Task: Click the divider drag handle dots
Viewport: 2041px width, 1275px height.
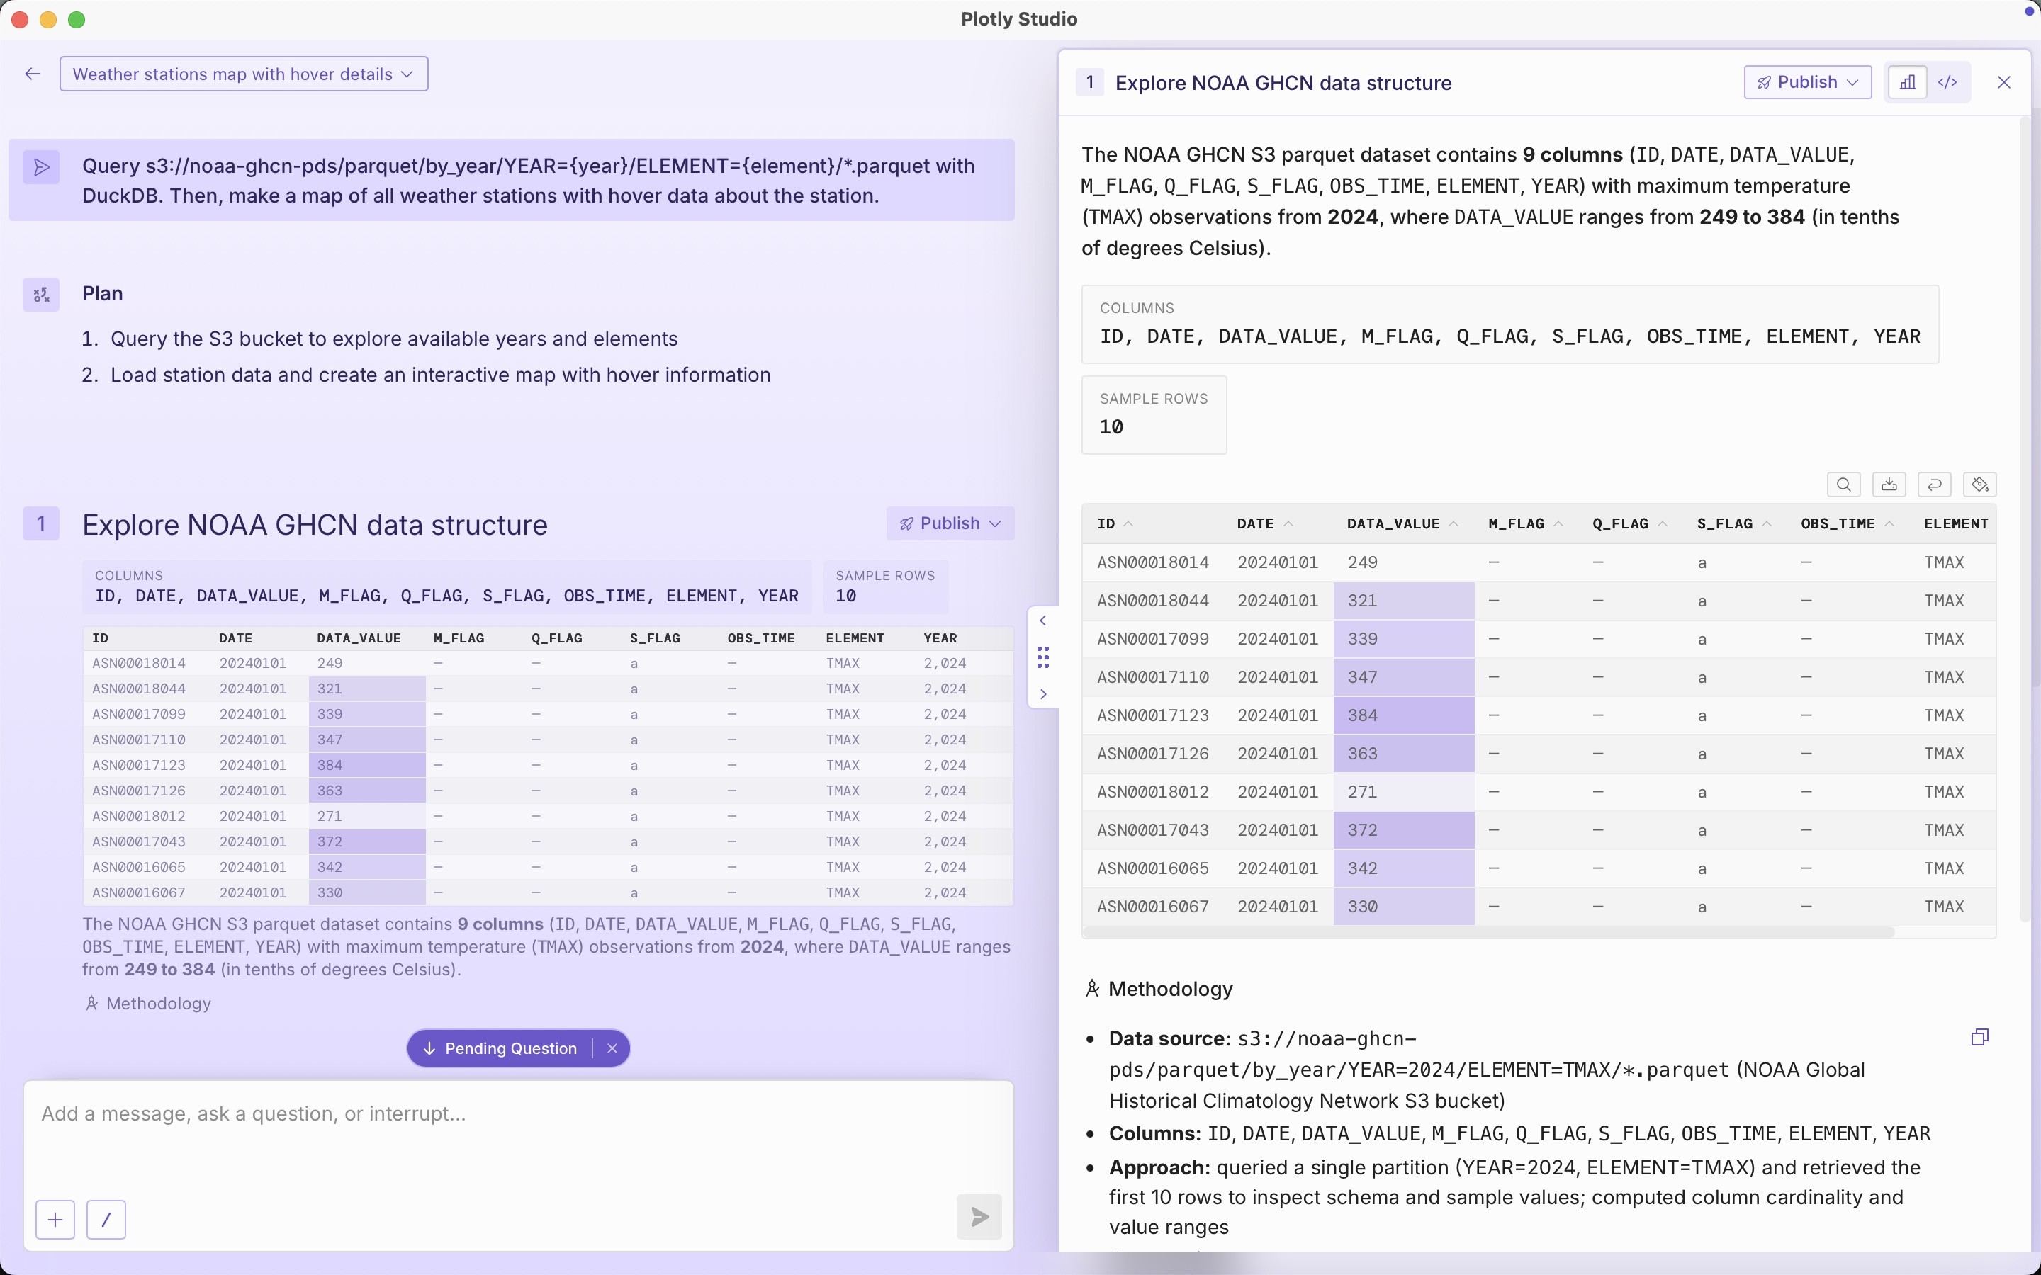Action: (1043, 657)
